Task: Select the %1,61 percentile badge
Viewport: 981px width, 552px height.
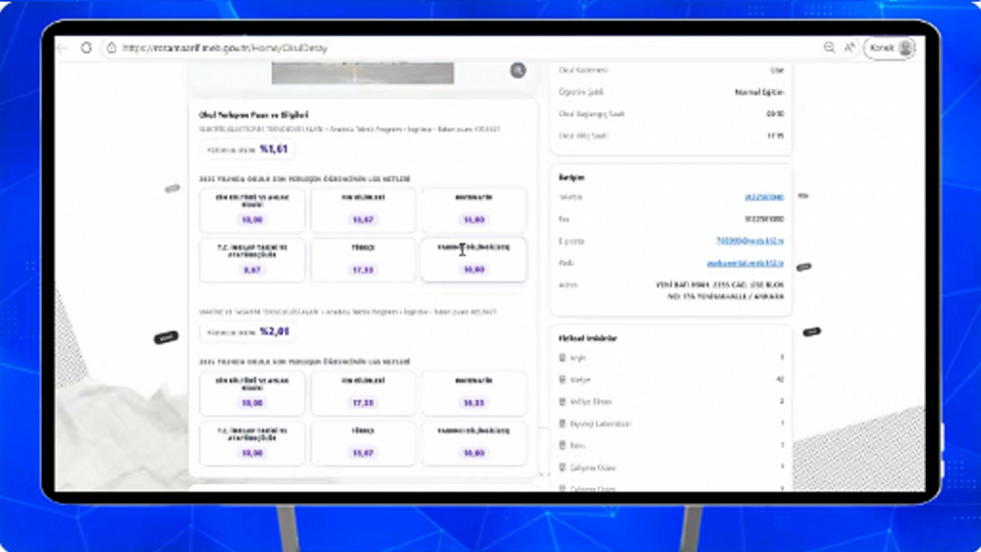Action: [x=247, y=149]
